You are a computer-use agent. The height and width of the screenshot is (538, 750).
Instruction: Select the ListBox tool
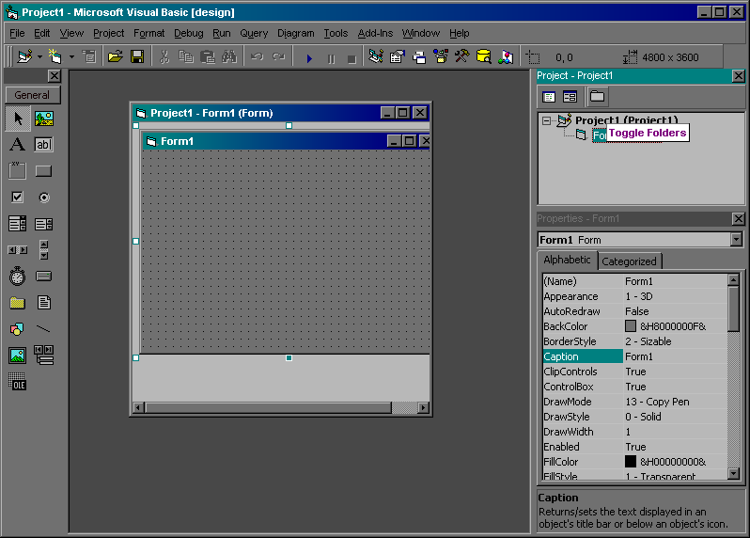click(43, 223)
